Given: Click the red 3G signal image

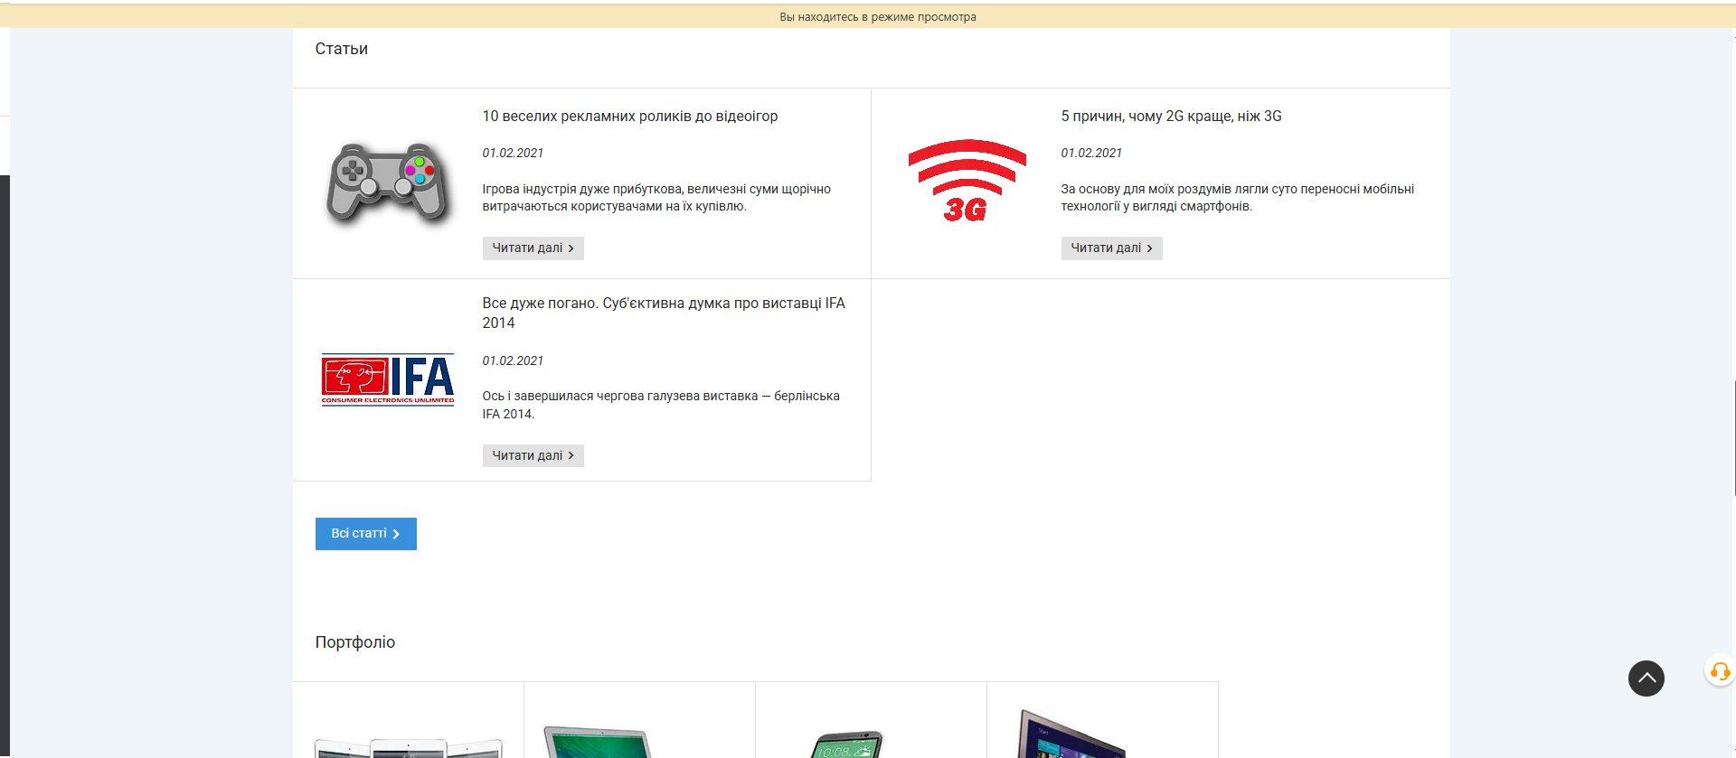Looking at the screenshot, I should click(x=967, y=182).
